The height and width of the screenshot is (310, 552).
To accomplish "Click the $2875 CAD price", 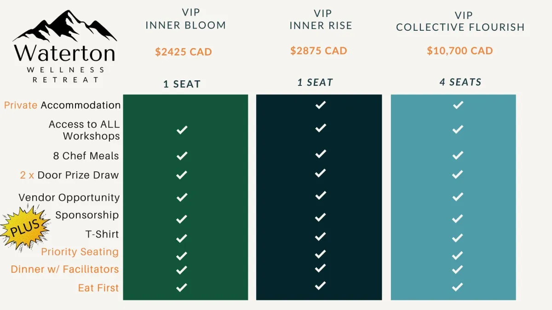I will pos(319,51).
